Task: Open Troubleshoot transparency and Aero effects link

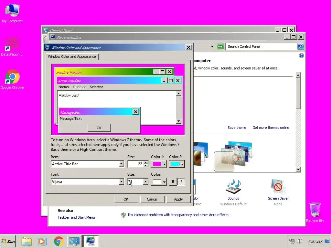Action: 178,215
